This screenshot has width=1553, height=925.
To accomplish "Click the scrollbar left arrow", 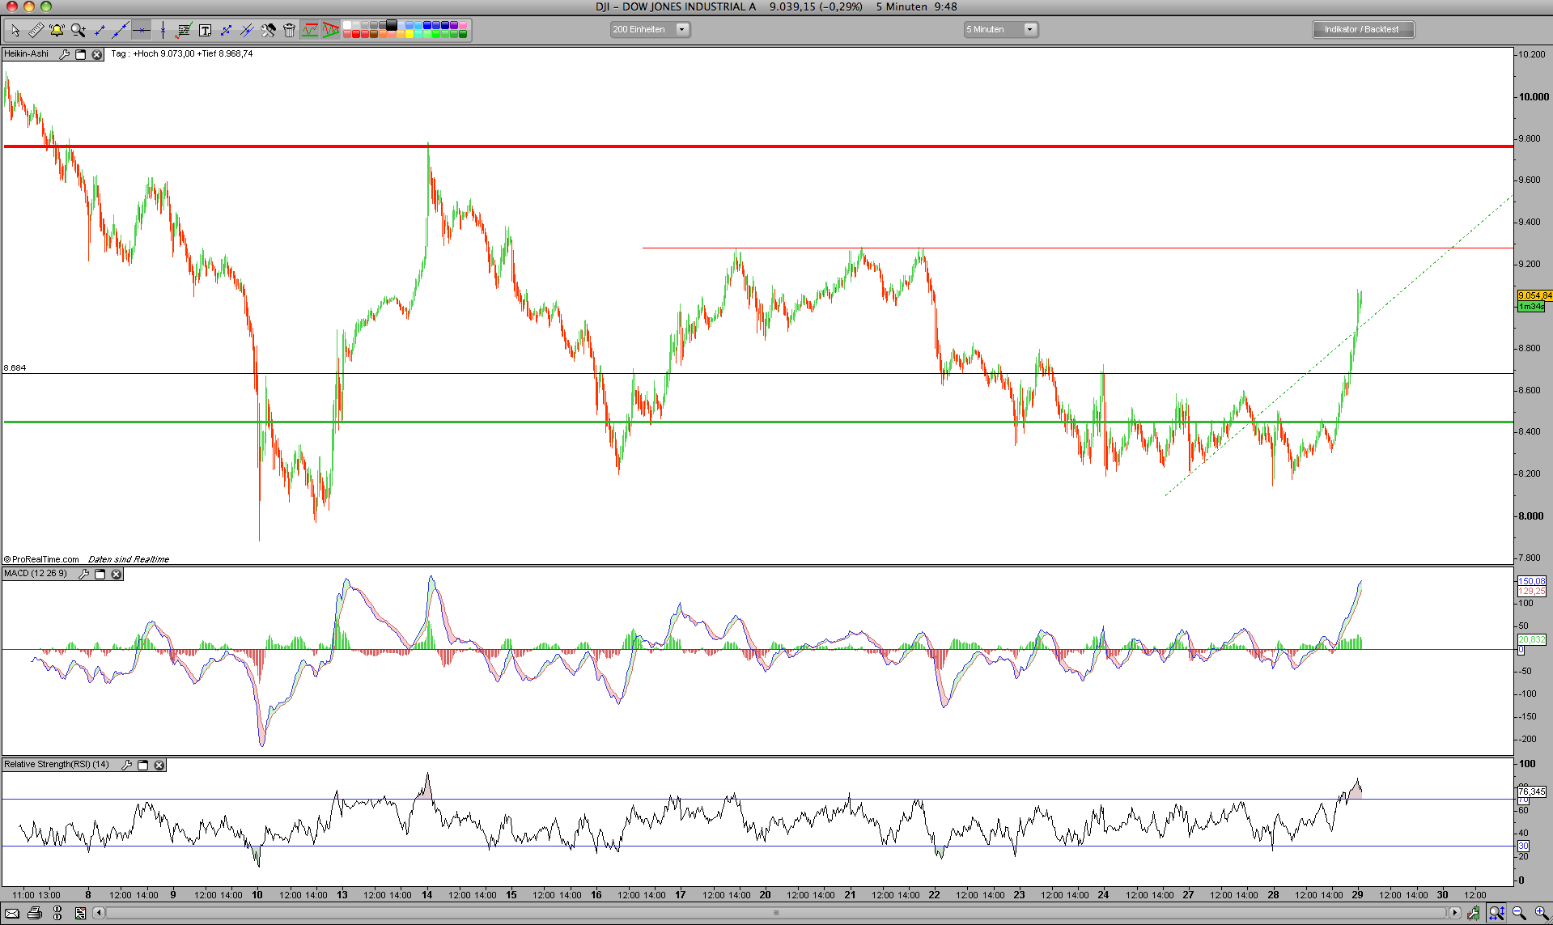I will 99,913.
